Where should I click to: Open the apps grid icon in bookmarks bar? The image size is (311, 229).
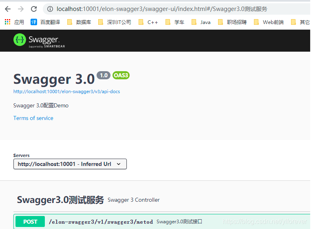7,22
